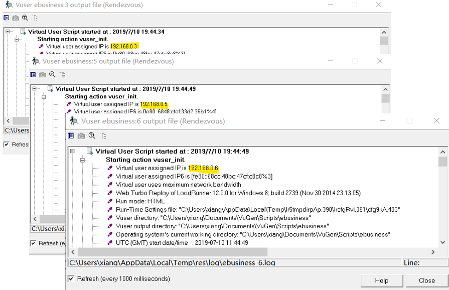Click tree view icon in ebusiness:6 toolbar

pos(103,136)
